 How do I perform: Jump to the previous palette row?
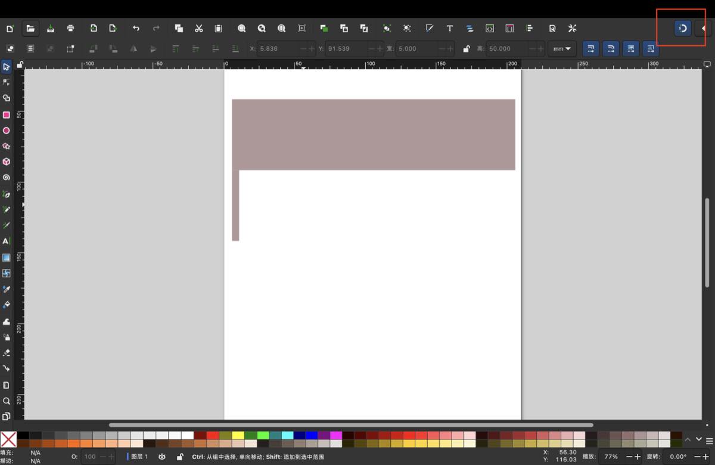tap(688, 440)
